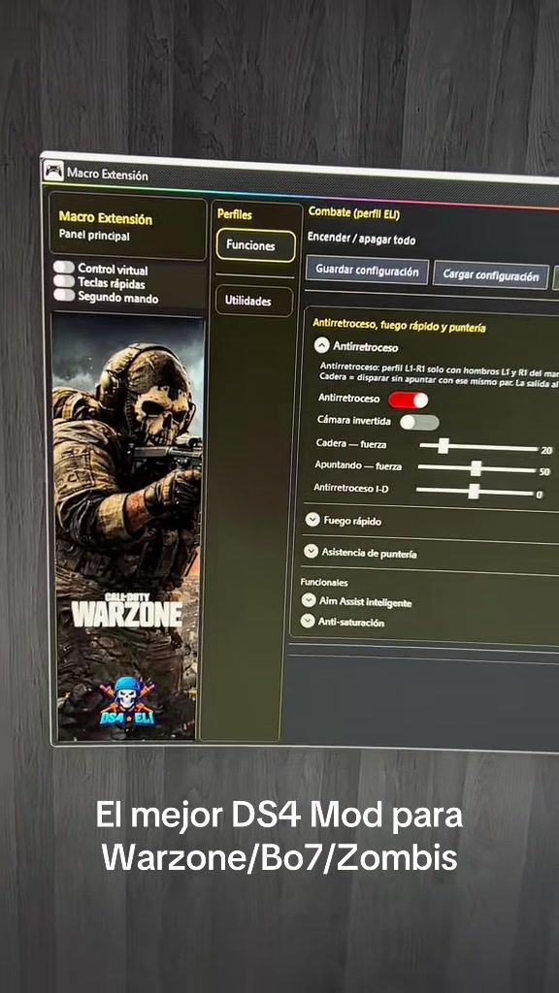559x993 pixels.
Task: Expand the Aim Assist inteligente section
Action: [x=309, y=599]
